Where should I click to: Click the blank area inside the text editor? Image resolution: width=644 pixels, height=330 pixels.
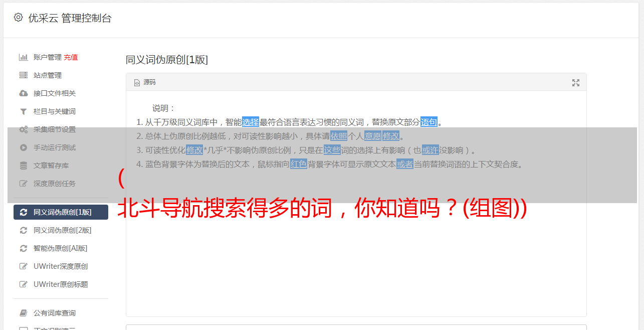pyautogui.click(x=356, y=266)
